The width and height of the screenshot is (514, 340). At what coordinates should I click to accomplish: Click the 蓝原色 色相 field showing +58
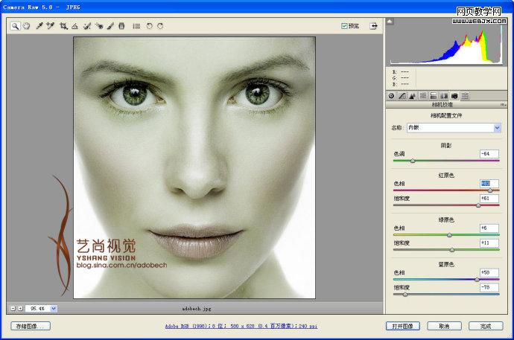489,272
